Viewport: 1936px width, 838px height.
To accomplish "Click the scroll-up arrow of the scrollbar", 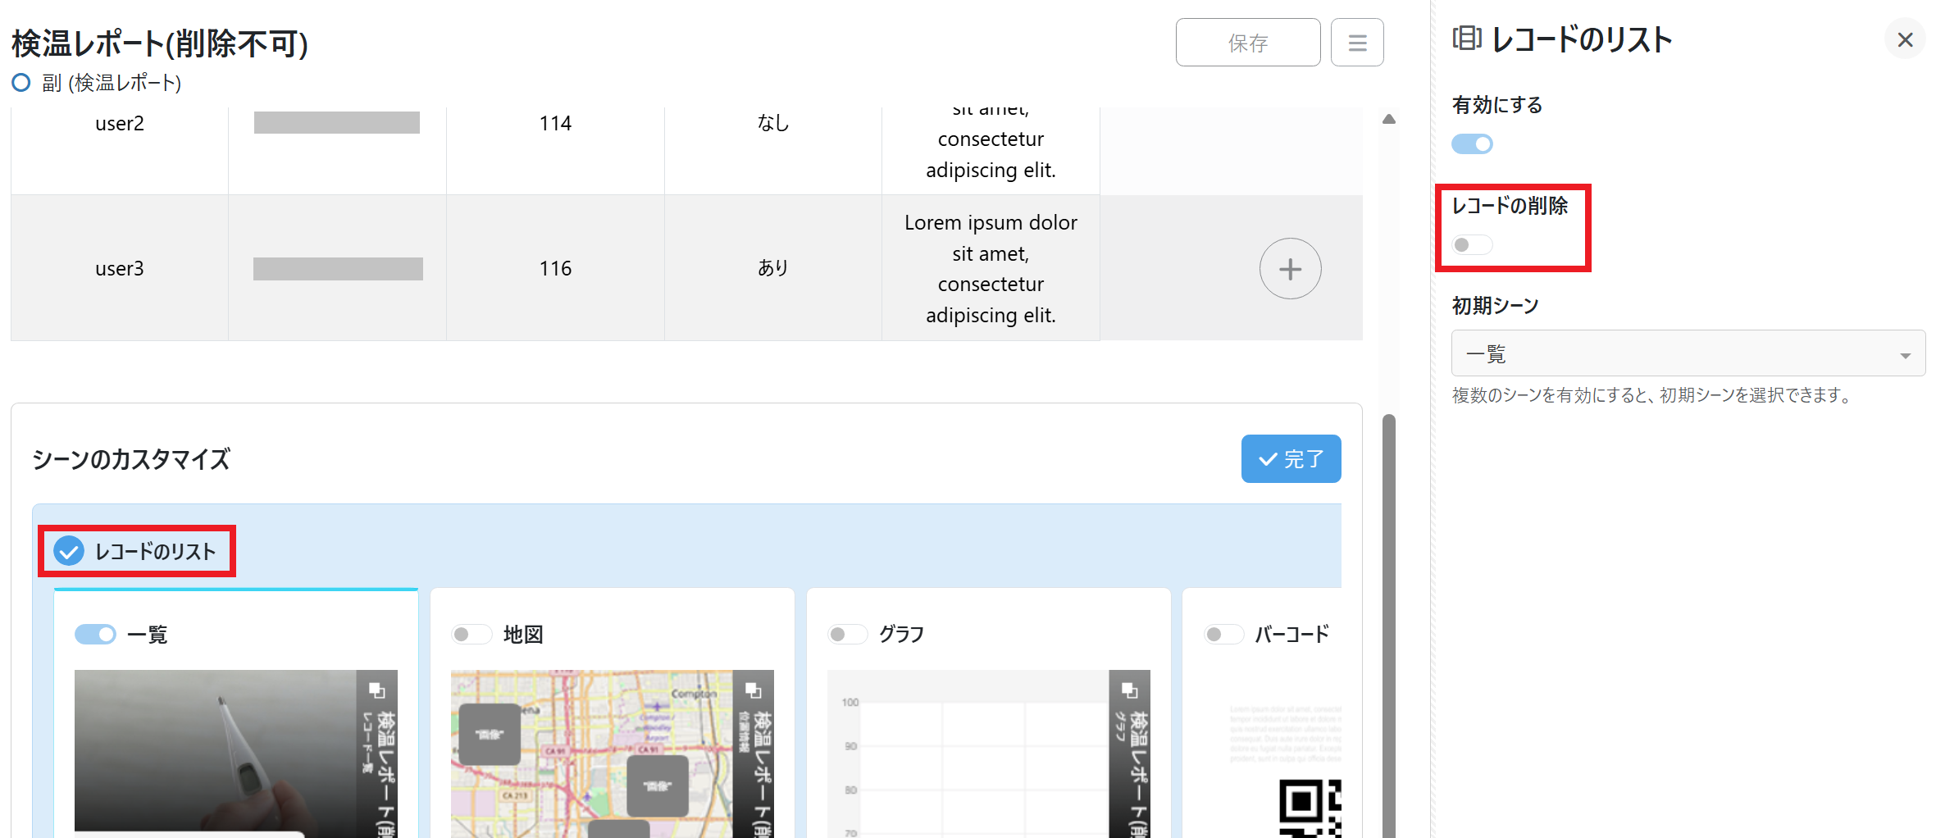I will click(1388, 120).
